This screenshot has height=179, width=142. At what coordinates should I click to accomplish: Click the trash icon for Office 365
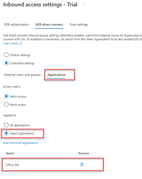pos(82,164)
